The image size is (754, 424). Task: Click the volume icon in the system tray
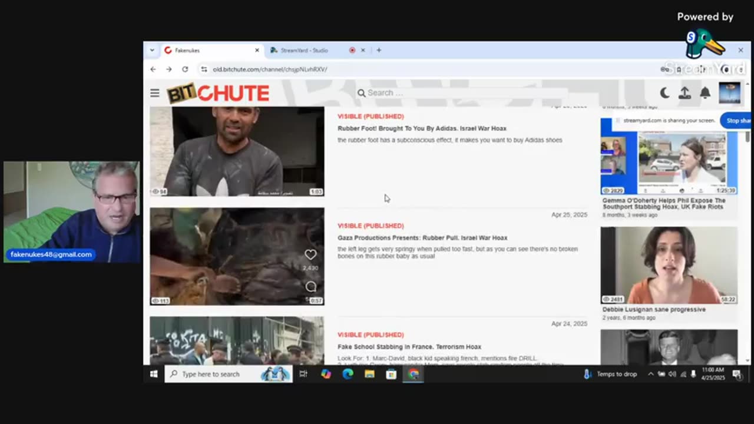[x=672, y=374]
